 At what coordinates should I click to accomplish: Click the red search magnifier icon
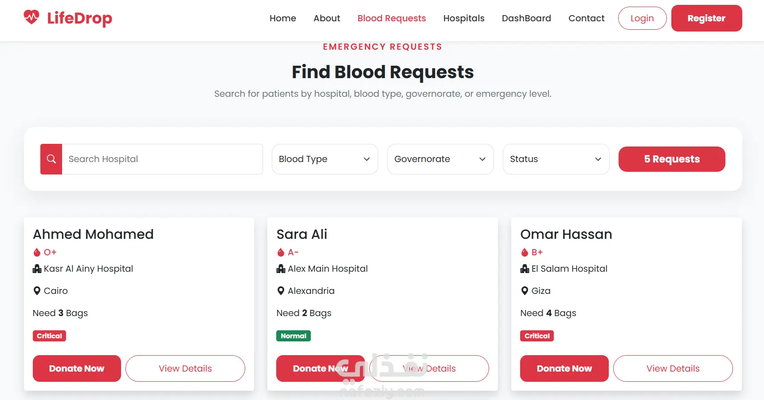click(x=51, y=159)
